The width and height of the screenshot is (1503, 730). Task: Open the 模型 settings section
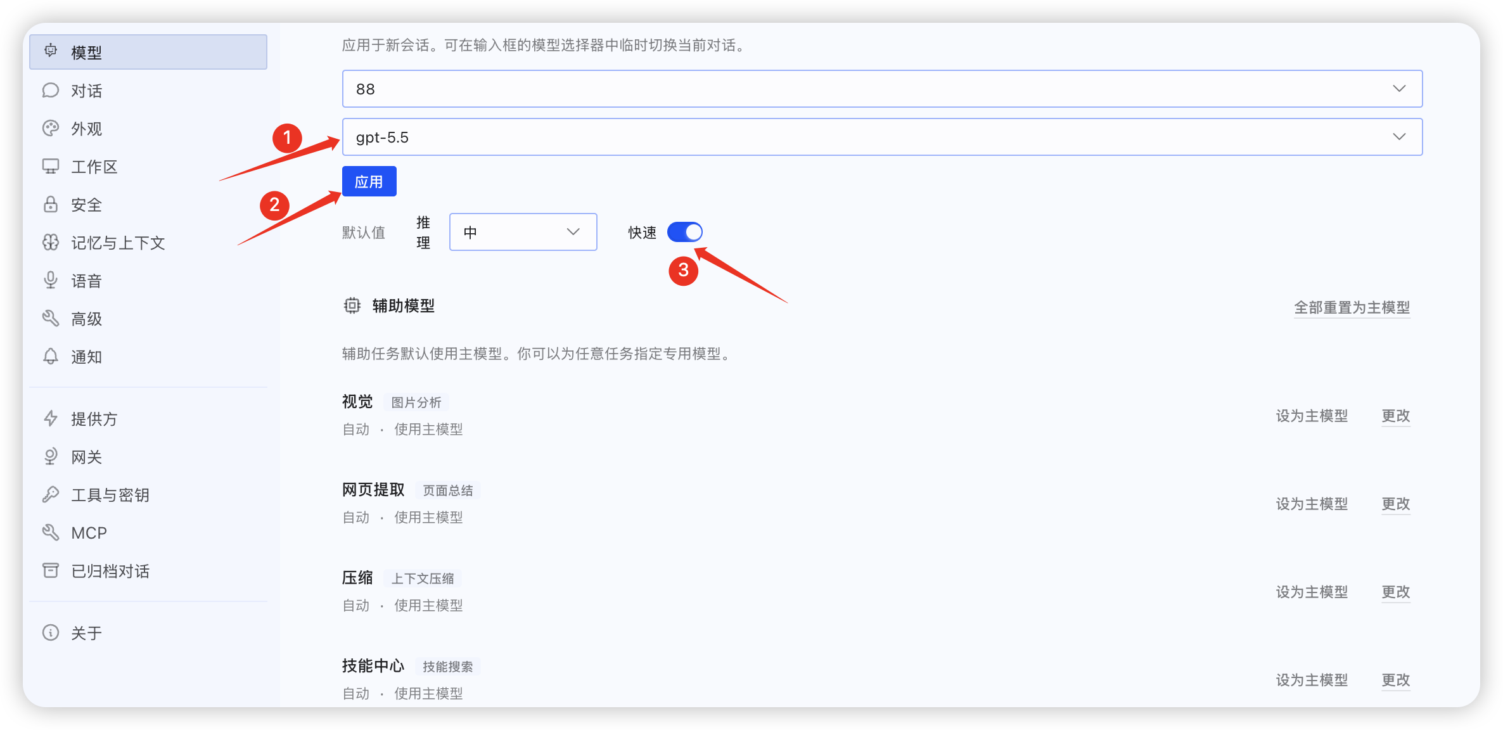[x=148, y=52]
